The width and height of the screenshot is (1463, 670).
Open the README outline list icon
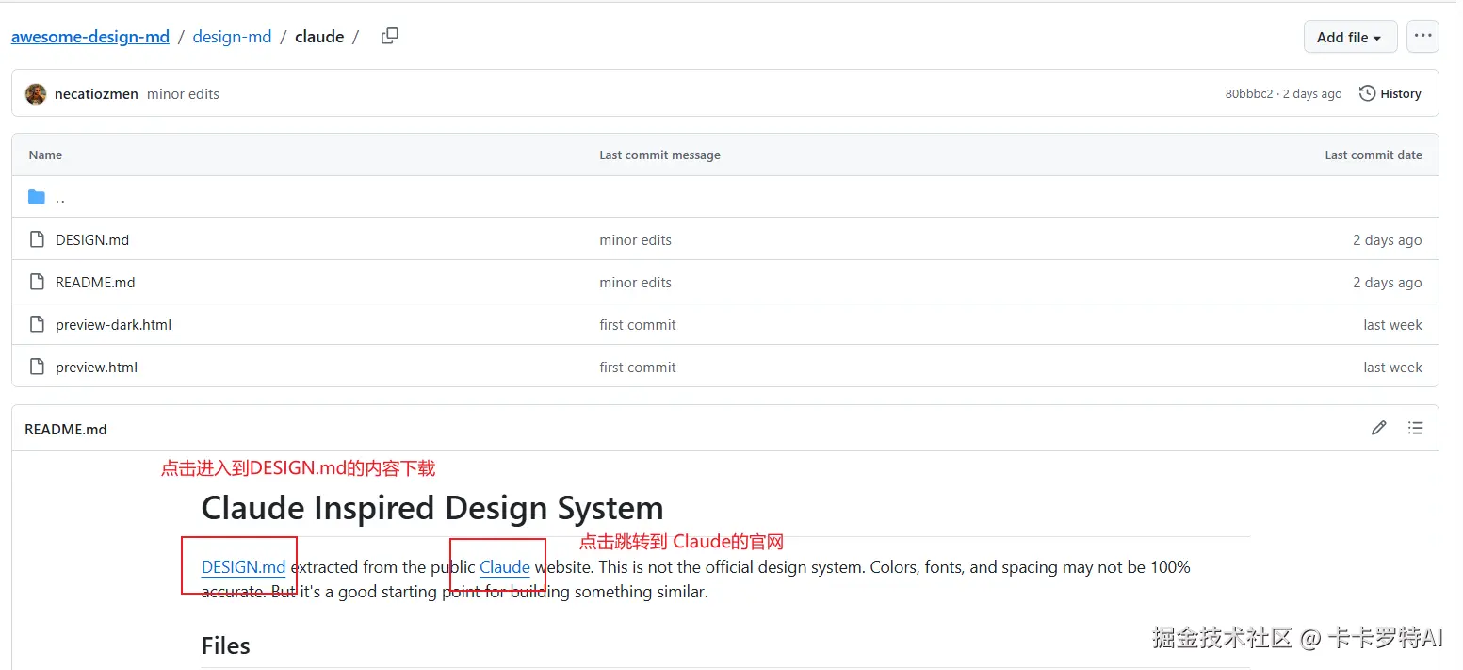(1415, 428)
